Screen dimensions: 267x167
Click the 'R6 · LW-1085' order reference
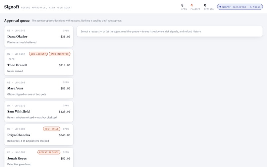click(16, 152)
